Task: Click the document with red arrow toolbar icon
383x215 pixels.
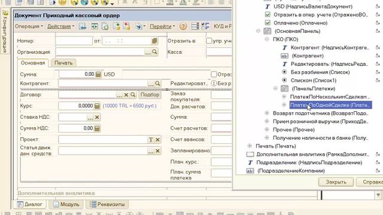Action: point(126,26)
